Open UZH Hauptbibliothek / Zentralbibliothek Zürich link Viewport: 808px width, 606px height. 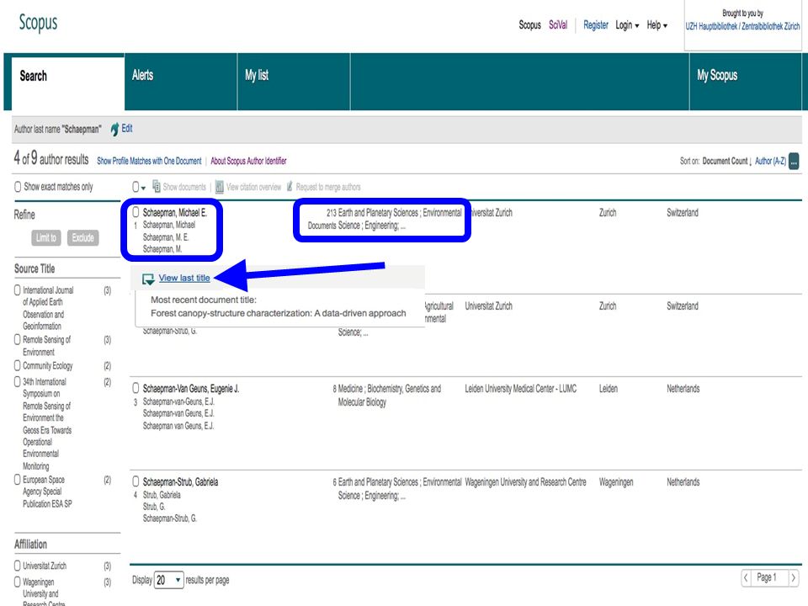click(742, 26)
